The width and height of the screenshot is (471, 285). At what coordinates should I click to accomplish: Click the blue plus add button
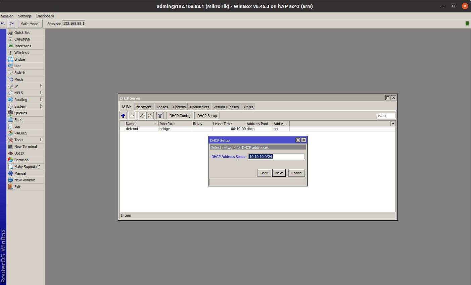123,116
